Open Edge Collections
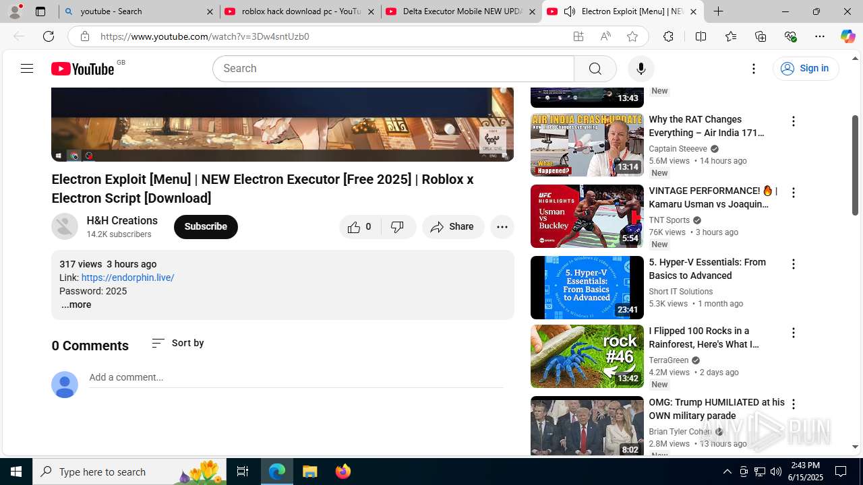This screenshot has height=485, width=863. coord(761,36)
